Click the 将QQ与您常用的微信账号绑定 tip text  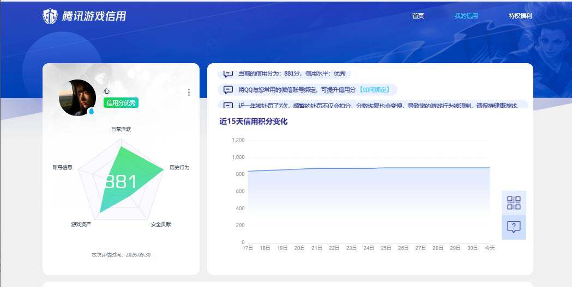[x=297, y=90]
